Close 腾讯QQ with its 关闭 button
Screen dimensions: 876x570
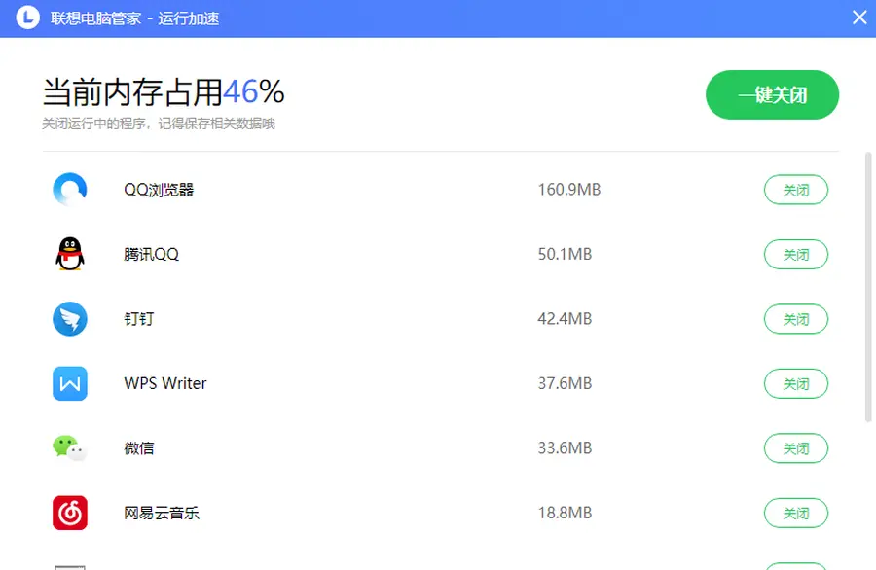click(x=795, y=255)
